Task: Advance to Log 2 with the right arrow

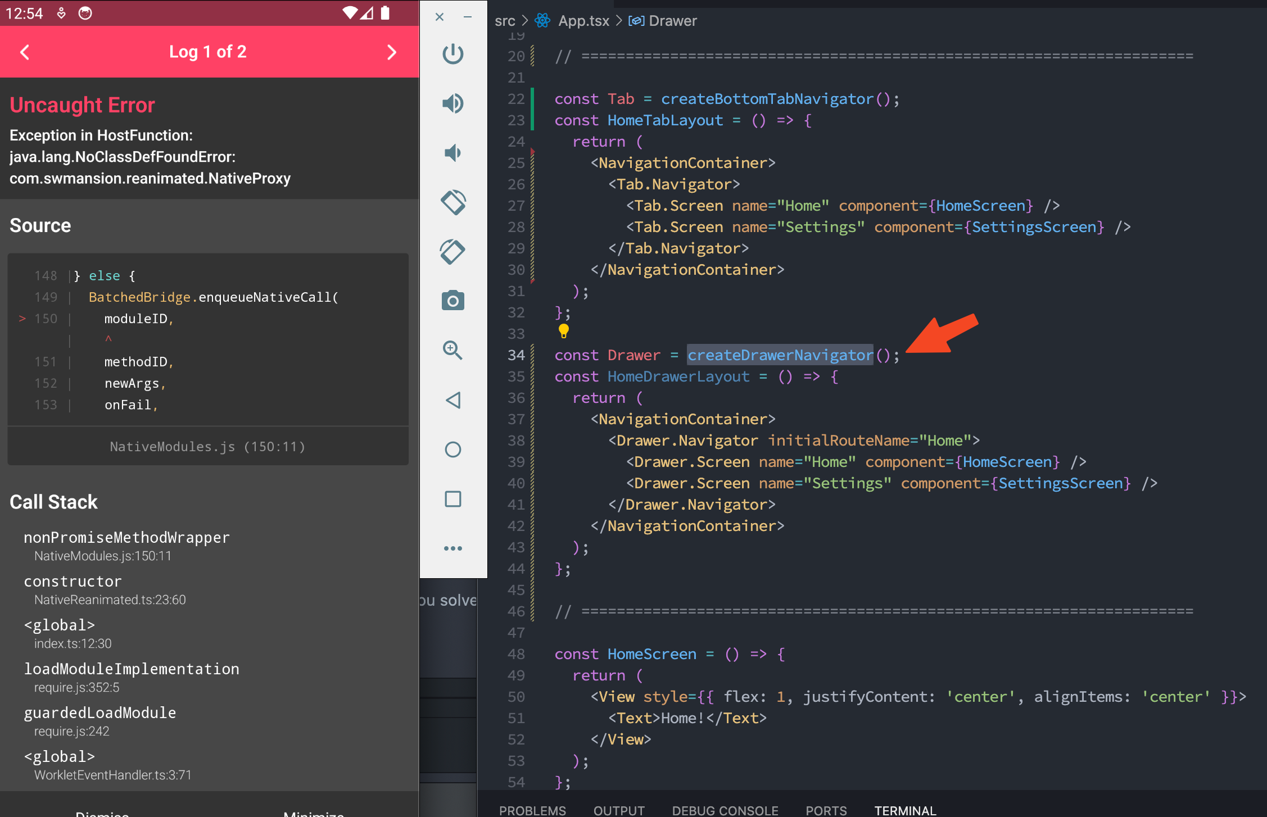Action: [x=392, y=52]
